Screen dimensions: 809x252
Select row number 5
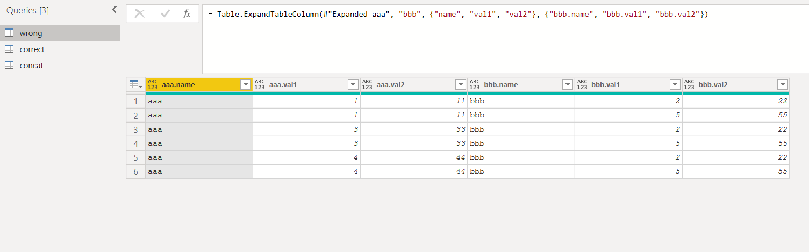click(x=135, y=157)
